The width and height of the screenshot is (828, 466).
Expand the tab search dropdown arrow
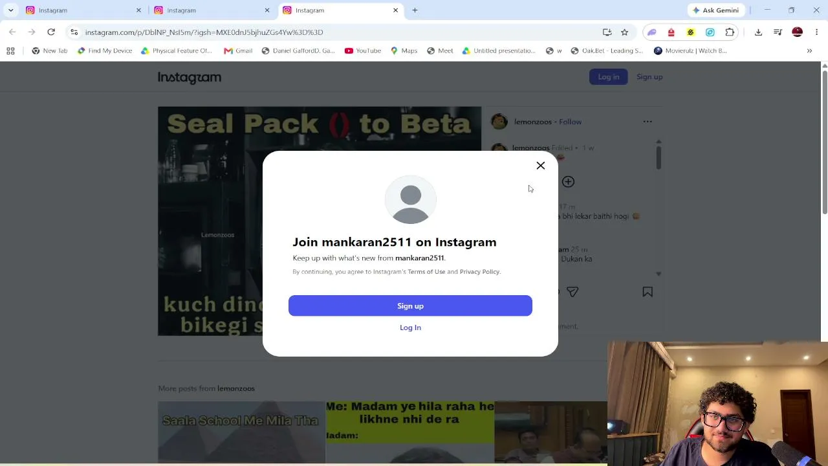pos(10,10)
